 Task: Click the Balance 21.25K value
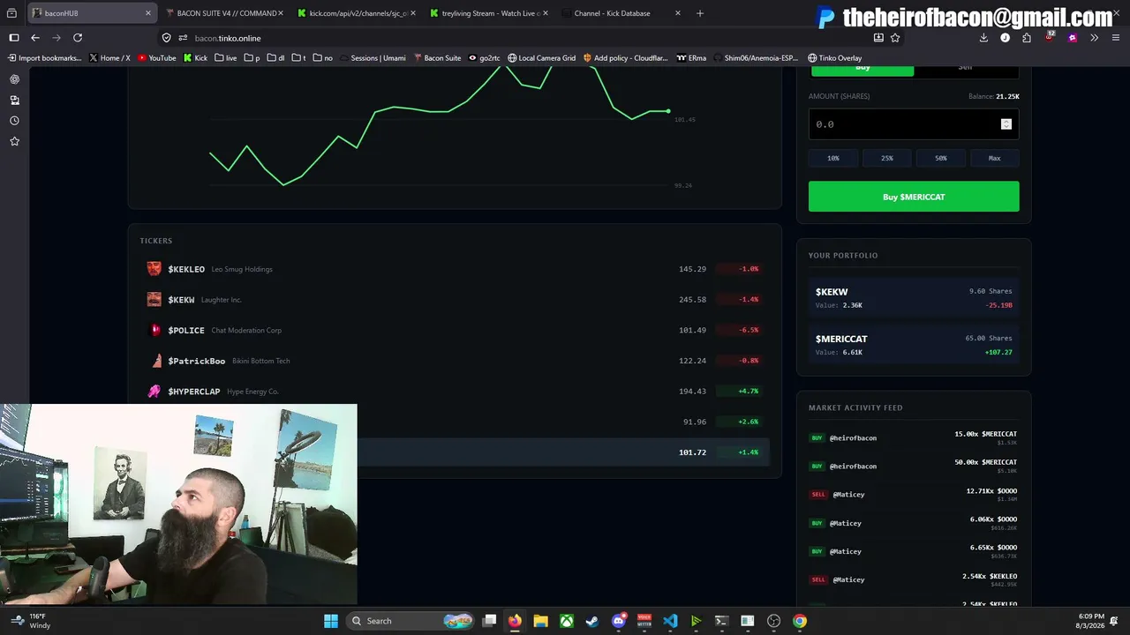coord(1007,96)
